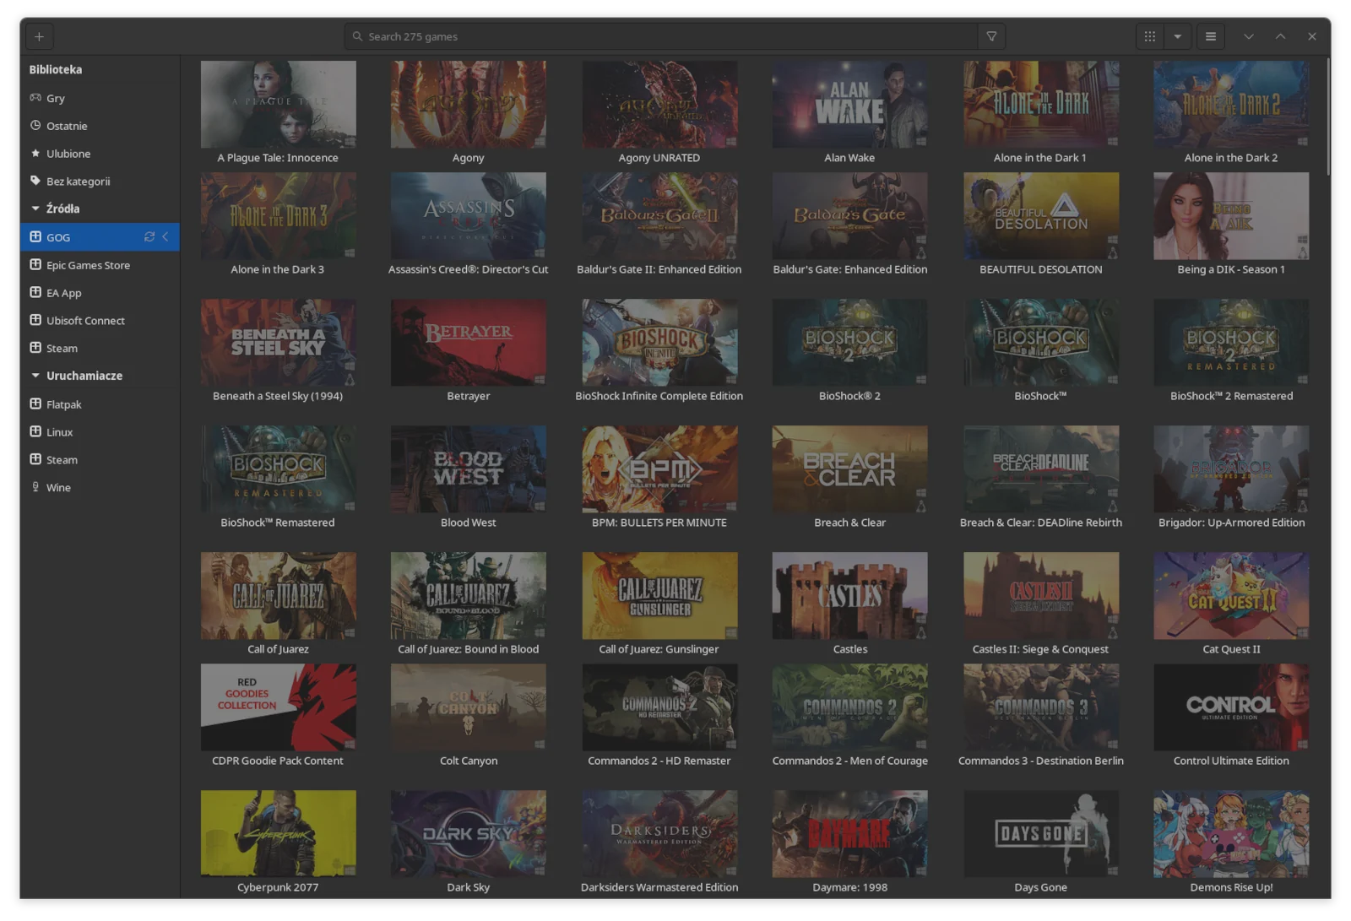Select the BEAUTIFUL DESOLATION cover
This screenshot has width=1351, height=921.
(x=1041, y=216)
